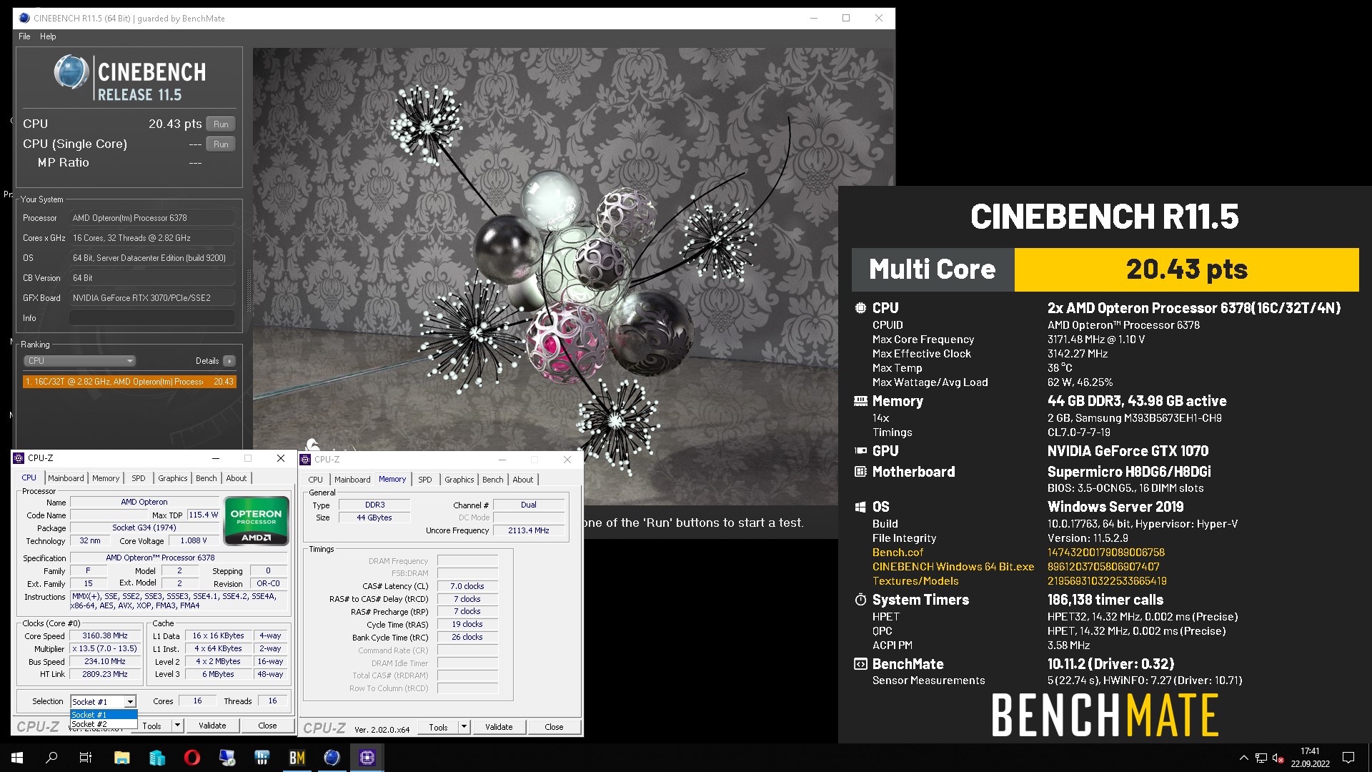Viewport: 1372px width, 772px height.
Task: Collapse the Socket selection combo box arrow
Action: click(130, 702)
